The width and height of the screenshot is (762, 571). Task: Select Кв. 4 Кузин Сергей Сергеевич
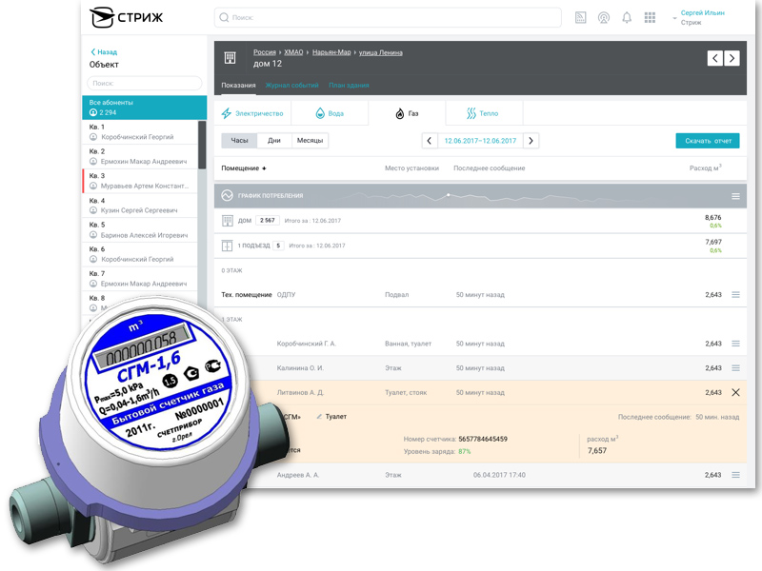[140, 206]
